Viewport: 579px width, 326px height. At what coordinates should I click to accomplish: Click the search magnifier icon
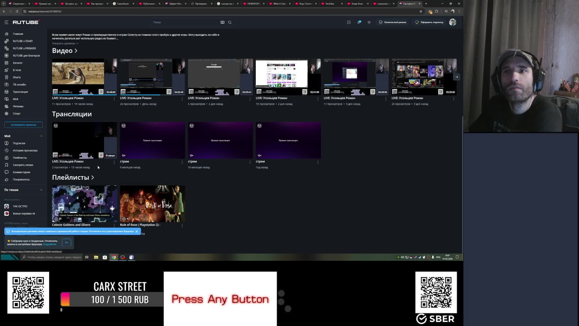[230, 22]
